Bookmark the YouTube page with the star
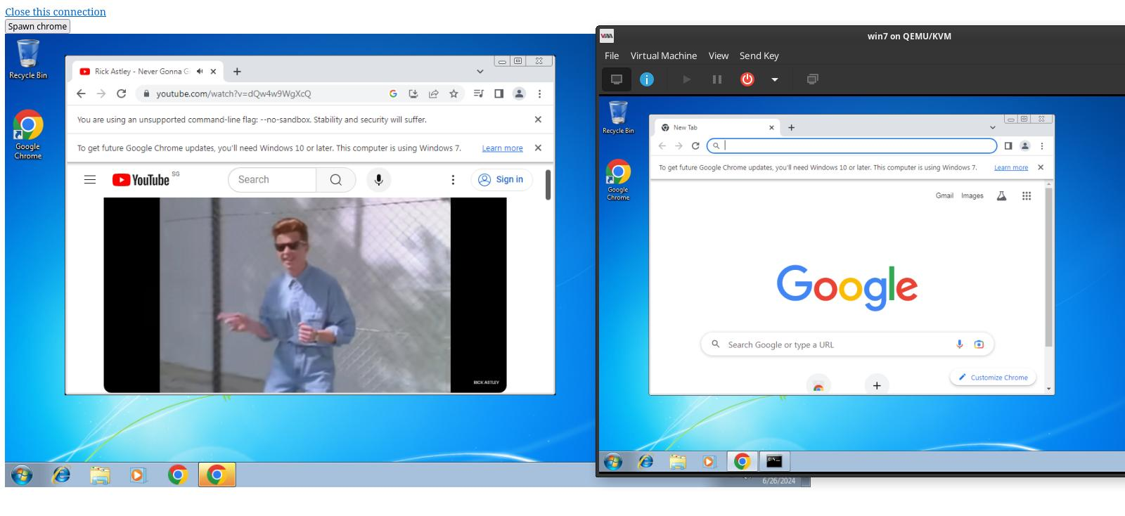The height and width of the screenshot is (516, 1125). pos(454,93)
